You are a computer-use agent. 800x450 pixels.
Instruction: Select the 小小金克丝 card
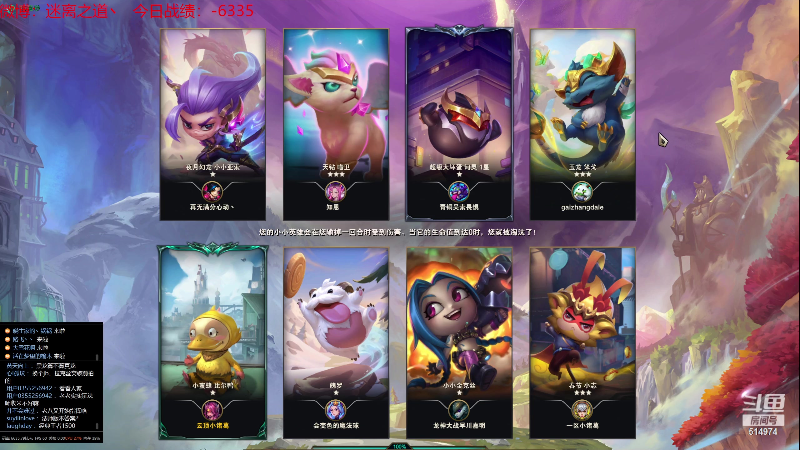coord(459,343)
